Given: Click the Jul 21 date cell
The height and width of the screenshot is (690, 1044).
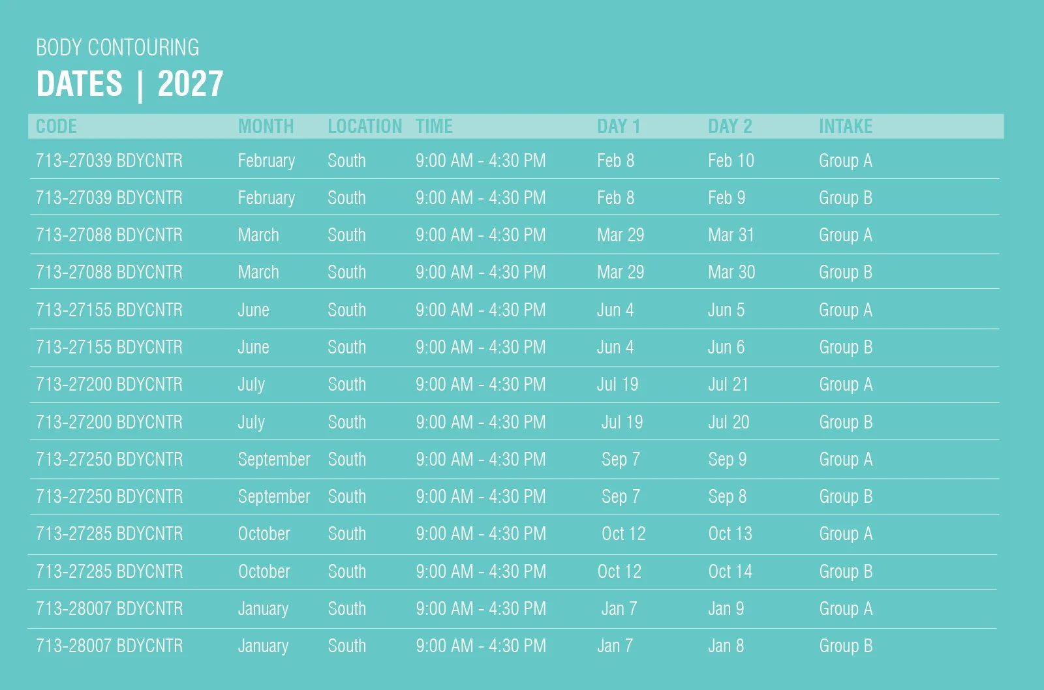Looking at the screenshot, I should click(x=728, y=384).
